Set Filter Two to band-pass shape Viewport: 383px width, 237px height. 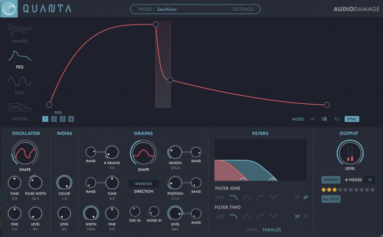[247, 217]
